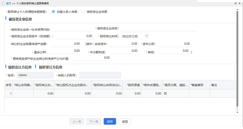Click the 下一条 button
Viewport: 243px width, 129px height.
(x=94, y=122)
